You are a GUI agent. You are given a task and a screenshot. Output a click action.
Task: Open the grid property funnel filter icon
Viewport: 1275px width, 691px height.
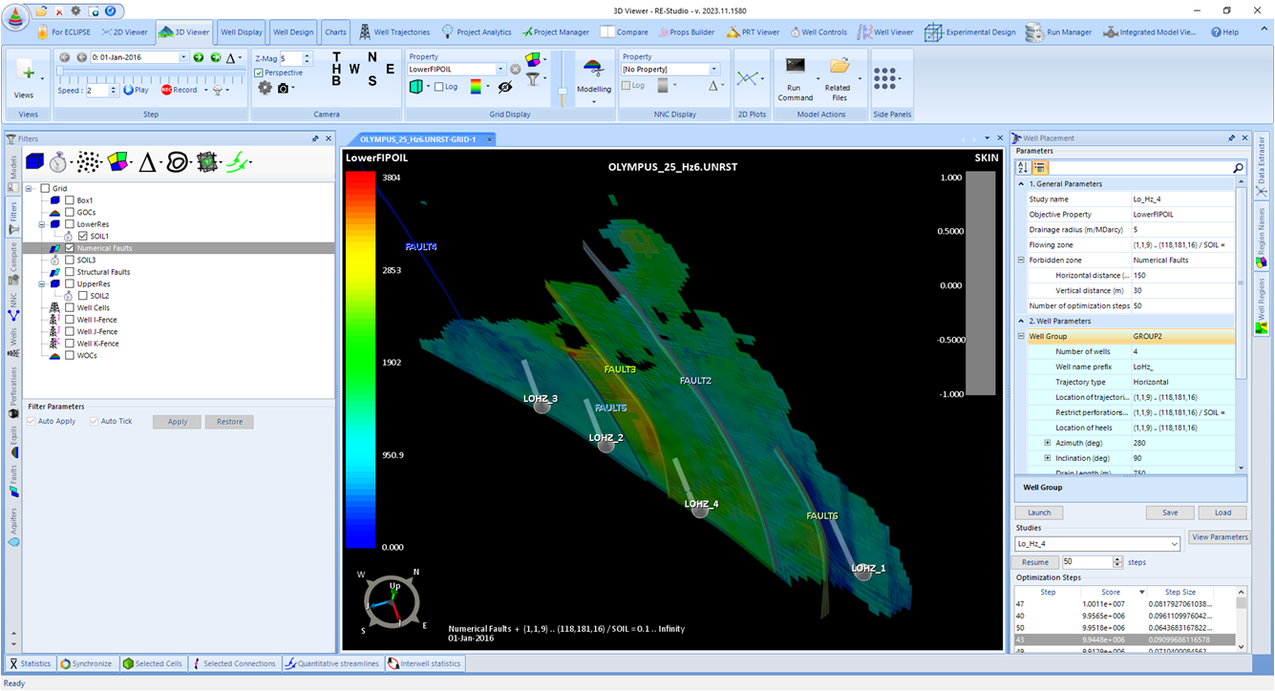pos(533,80)
